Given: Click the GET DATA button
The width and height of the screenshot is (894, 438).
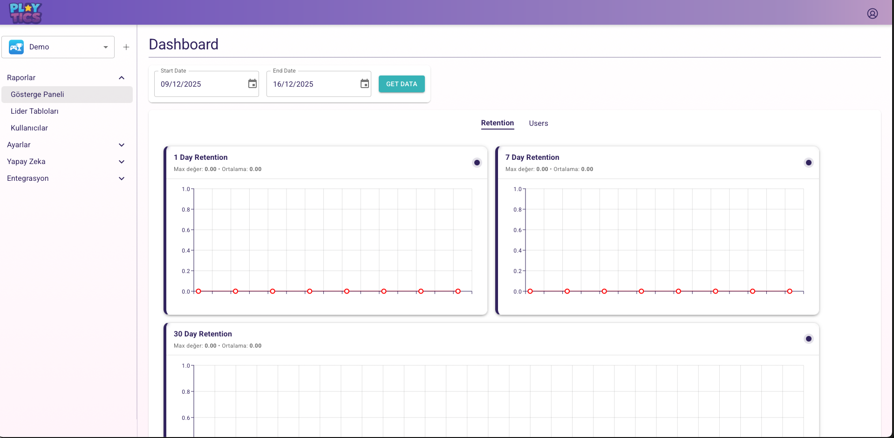Looking at the screenshot, I should click(x=401, y=84).
